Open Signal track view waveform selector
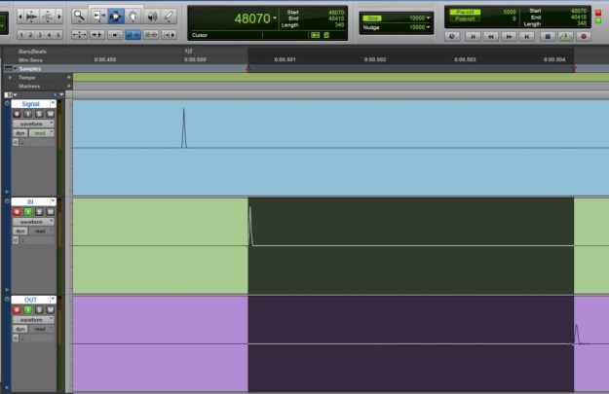Screen dimensions: 609x394 [33, 124]
